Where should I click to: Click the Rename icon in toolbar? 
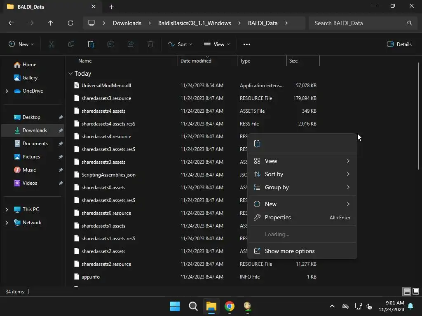[x=111, y=44]
